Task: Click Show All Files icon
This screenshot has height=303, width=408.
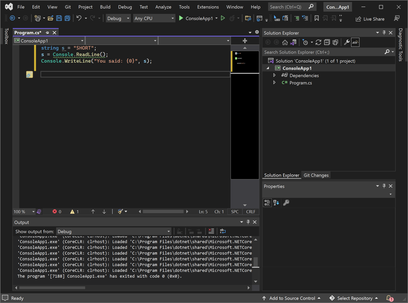Action: (335, 42)
